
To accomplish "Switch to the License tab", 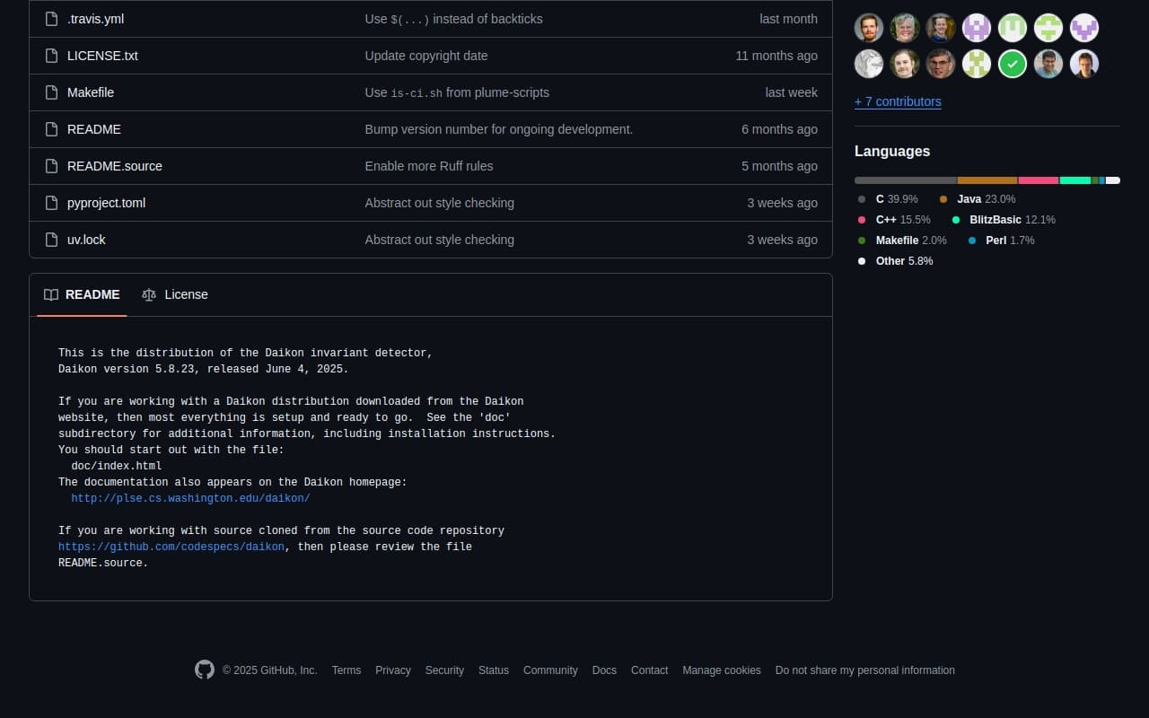I will (x=176, y=294).
